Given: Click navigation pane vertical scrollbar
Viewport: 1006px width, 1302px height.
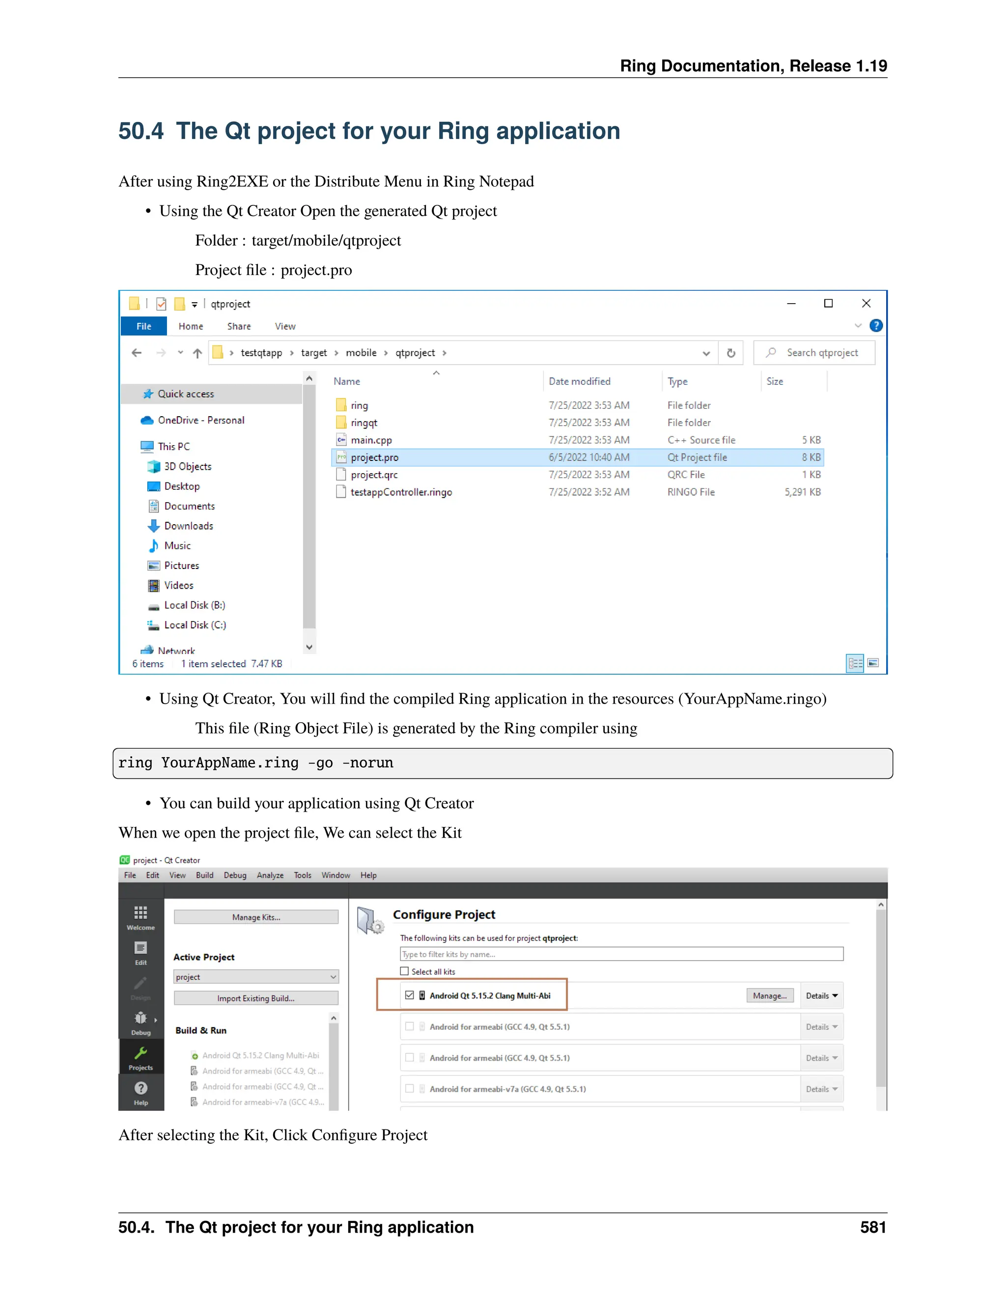Looking at the screenshot, I should (308, 512).
